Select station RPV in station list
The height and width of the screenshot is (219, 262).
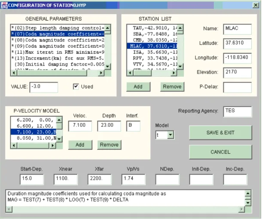[x=152, y=58]
